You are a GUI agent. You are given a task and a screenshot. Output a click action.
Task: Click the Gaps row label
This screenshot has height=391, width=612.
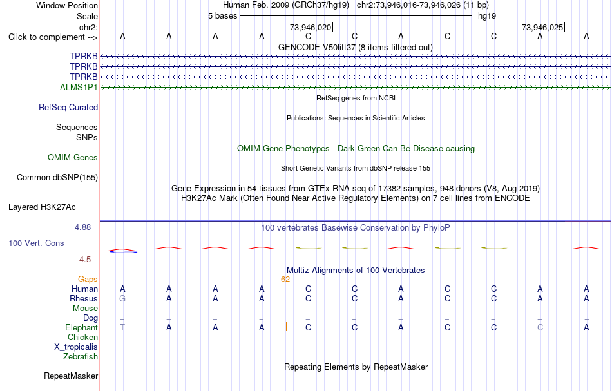pos(88,279)
